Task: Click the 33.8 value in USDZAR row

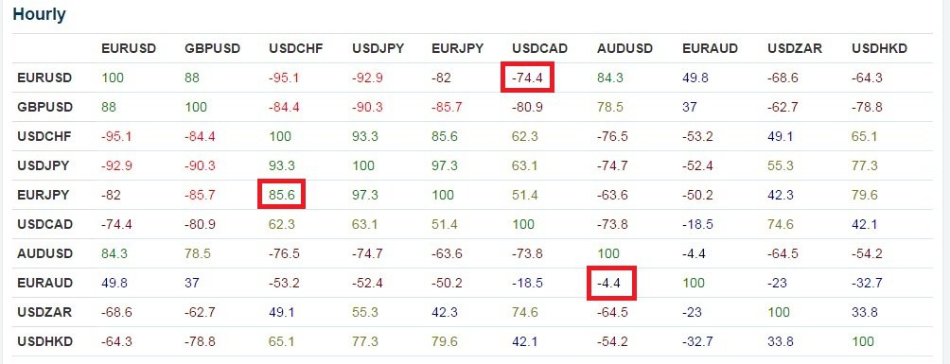Action: [x=863, y=313]
